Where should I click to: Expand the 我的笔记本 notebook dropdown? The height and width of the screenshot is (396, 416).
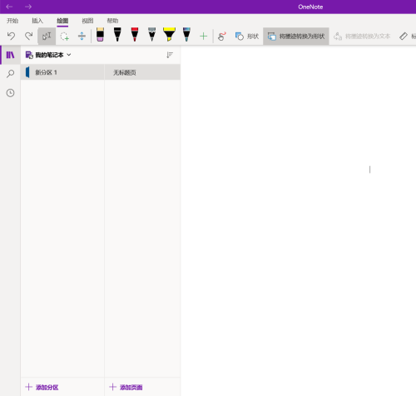click(48, 55)
